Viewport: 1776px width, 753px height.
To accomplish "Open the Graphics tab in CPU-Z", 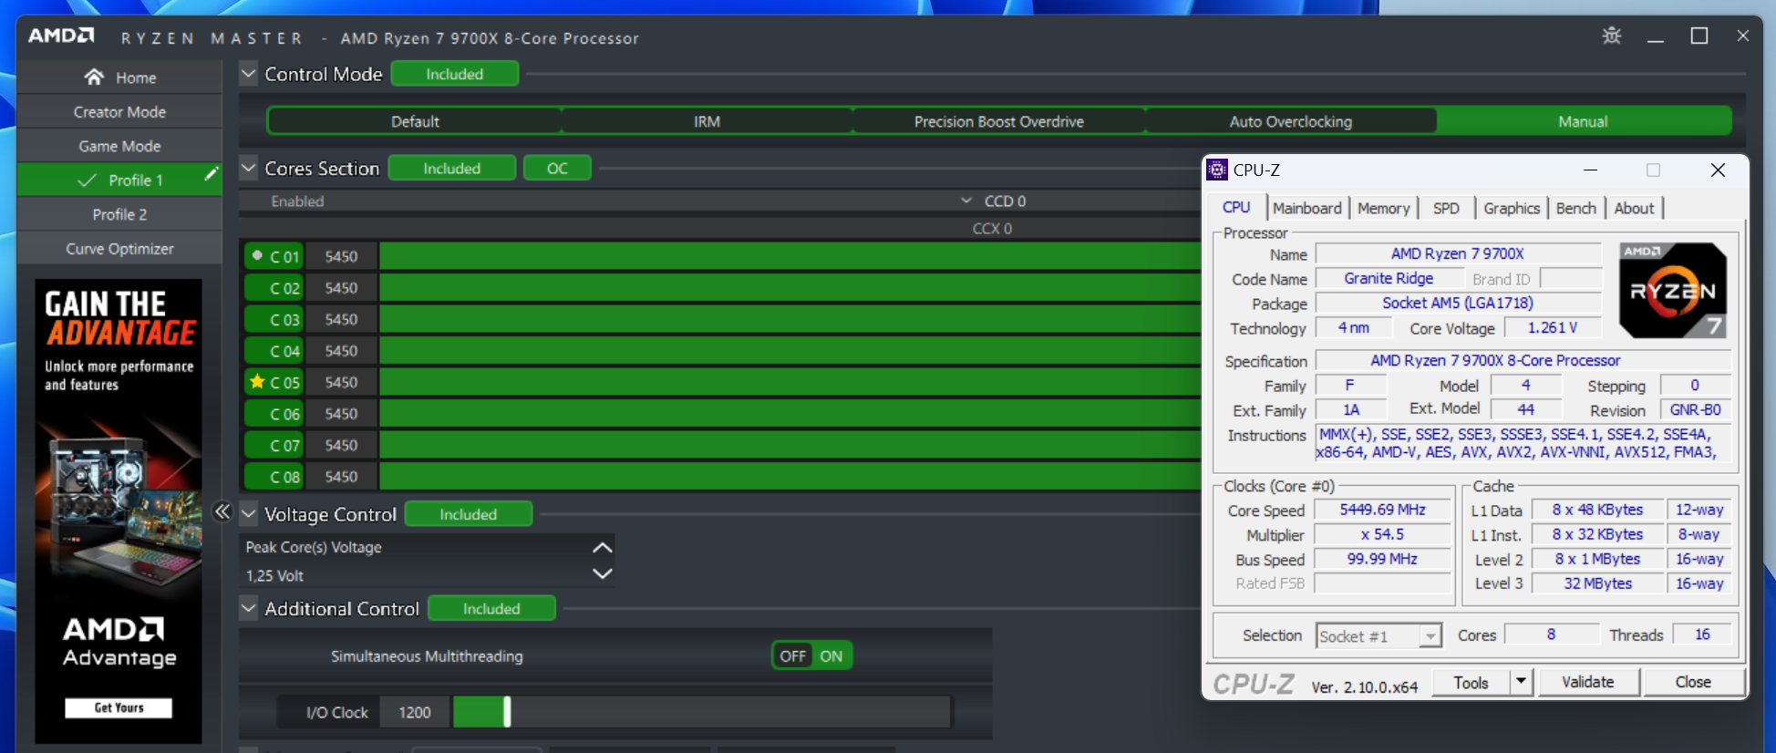I will click(x=1512, y=208).
